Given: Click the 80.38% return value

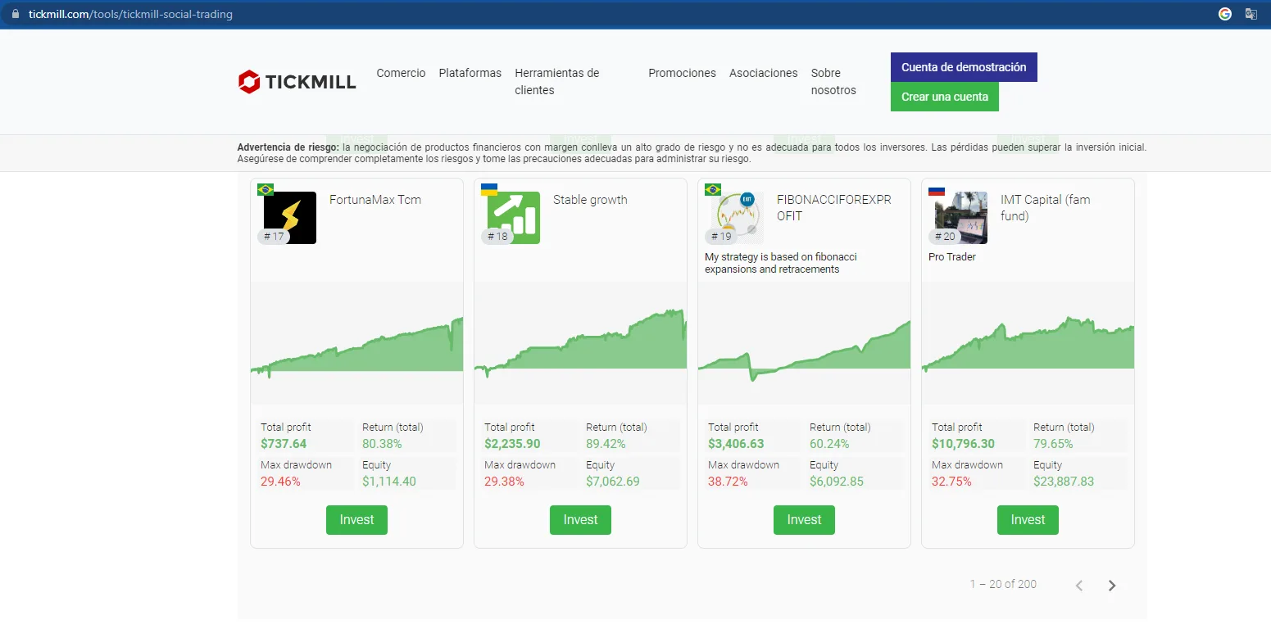Looking at the screenshot, I should [382, 444].
